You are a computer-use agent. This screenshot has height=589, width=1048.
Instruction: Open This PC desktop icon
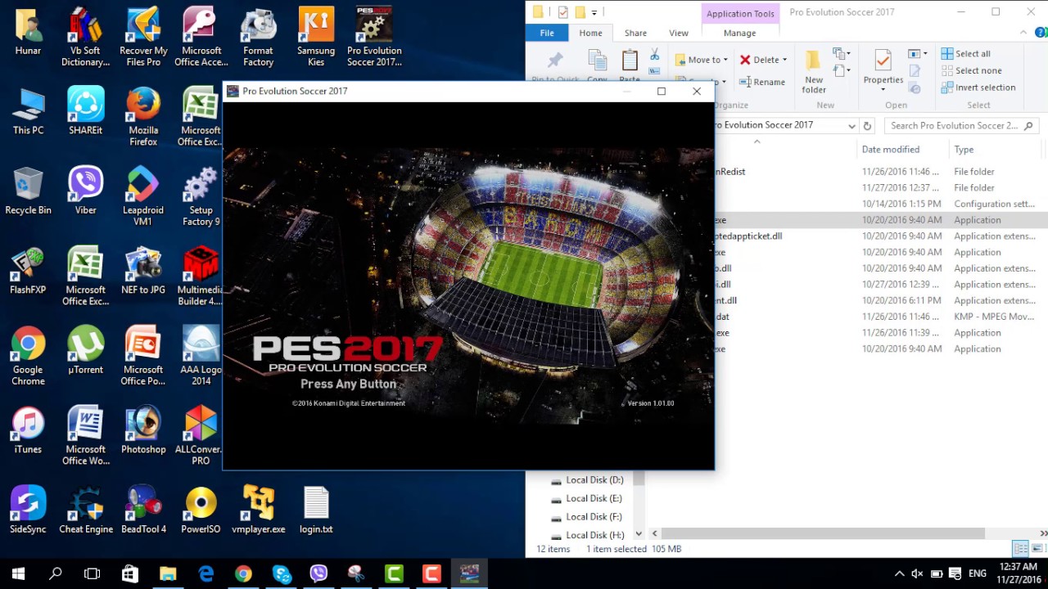pyautogui.click(x=28, y=111)
